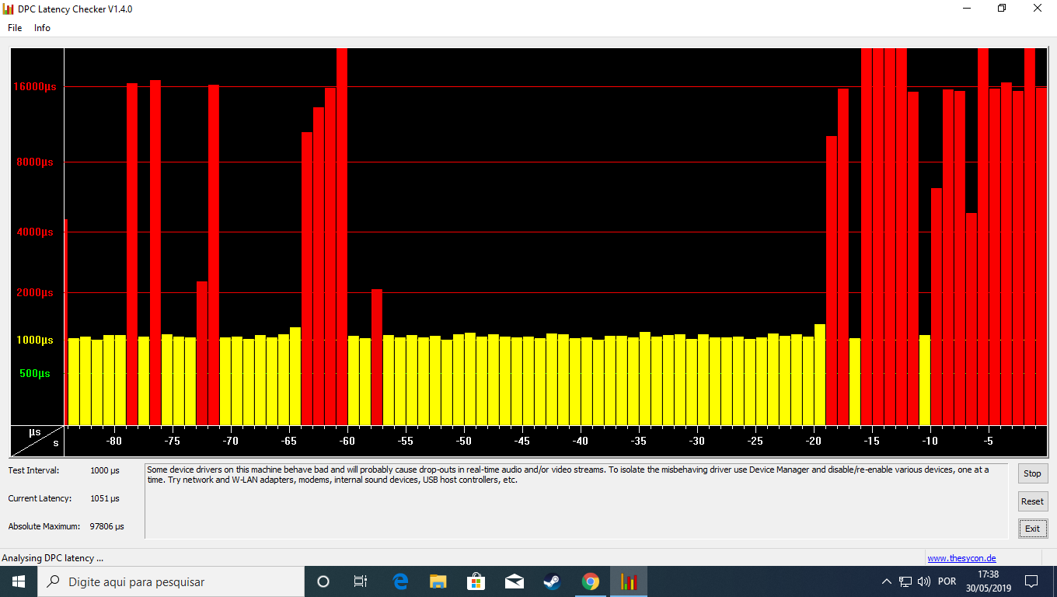Click the Absolute Maximum label
Viewport: 1057px width, 597px height.
click(44, 526)
